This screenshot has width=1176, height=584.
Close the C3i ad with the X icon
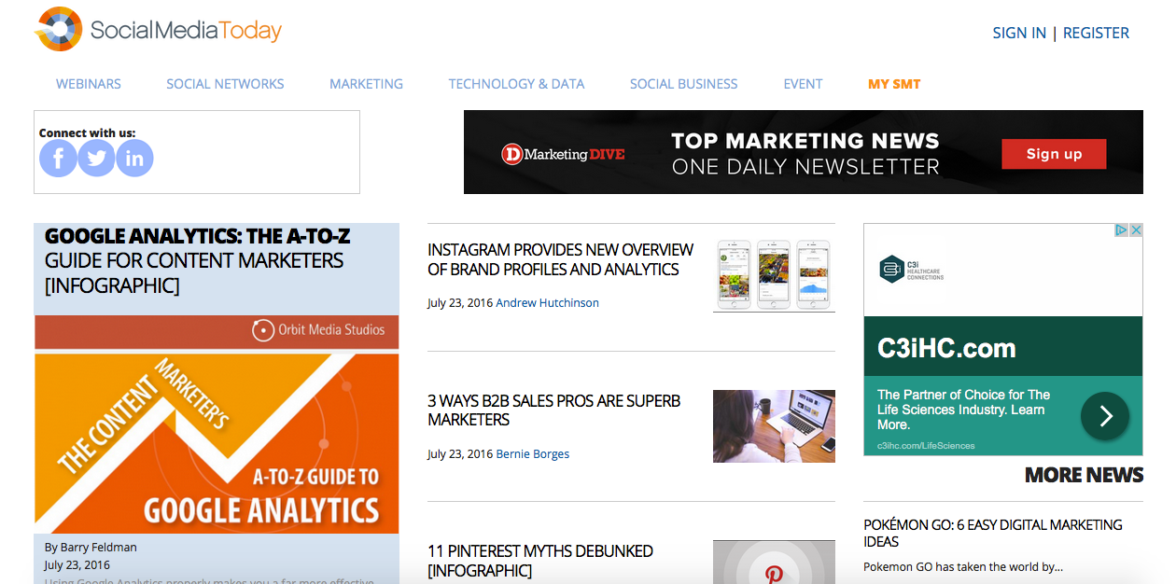point(1136,230)
